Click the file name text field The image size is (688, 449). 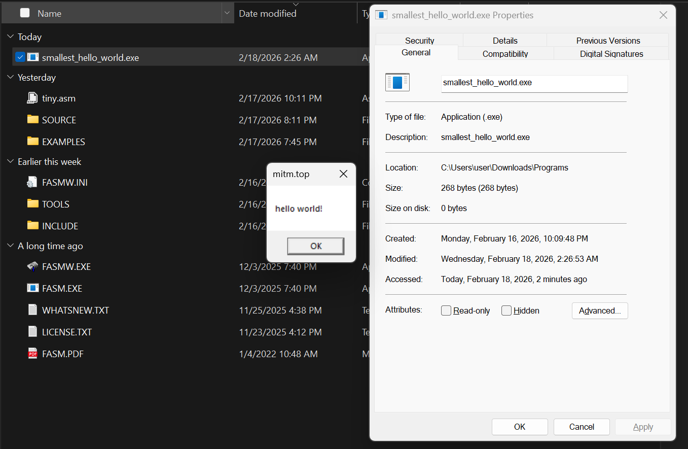[x=534, y=83]
